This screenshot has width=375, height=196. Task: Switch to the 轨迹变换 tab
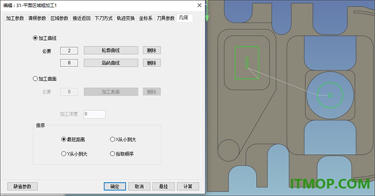coord(126,18)
